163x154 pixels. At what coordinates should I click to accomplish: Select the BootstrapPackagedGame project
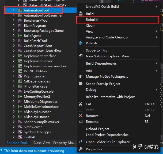pyautogui.click(x=44, y=31)
